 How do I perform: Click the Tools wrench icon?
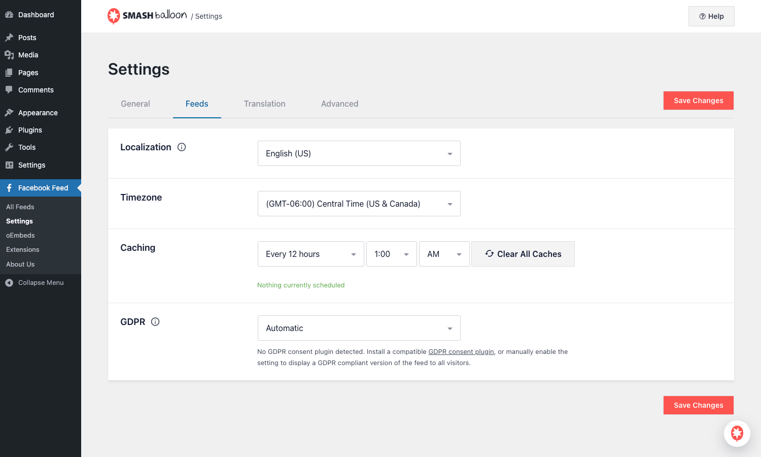pyautogui.click(x=9, y=147)
